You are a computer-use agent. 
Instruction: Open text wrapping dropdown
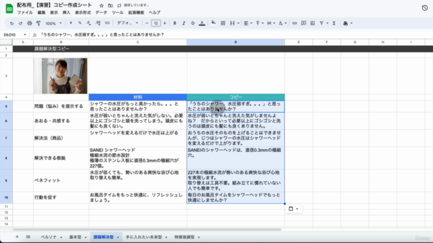pyautogui.click(x=271, y=23)
